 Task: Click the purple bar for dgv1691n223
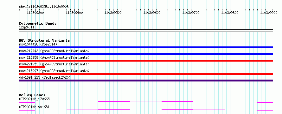tap(146, 81)
